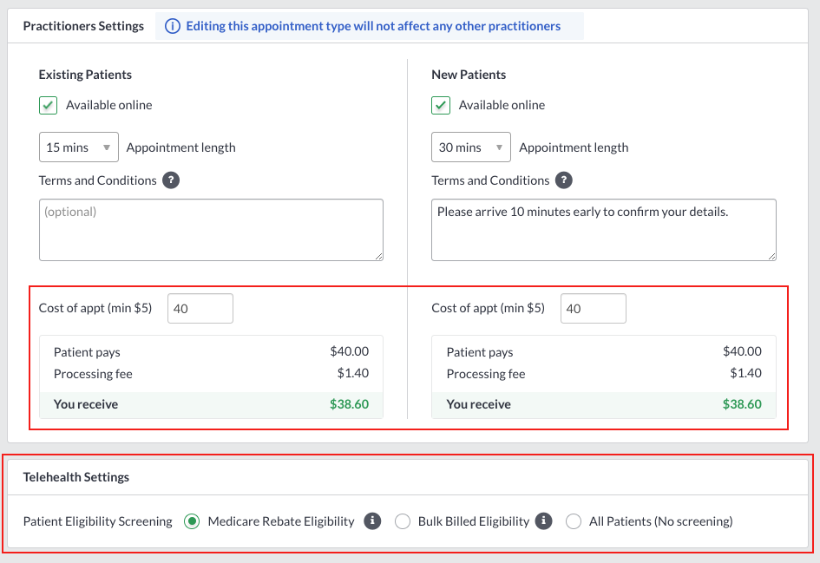Click New Patients Processing fee $1.40 amount
This screenshot has width=820, height=563.
745,373
